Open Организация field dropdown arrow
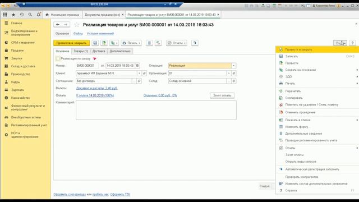Viewport: 359px width, 202px height. [229, 74]
